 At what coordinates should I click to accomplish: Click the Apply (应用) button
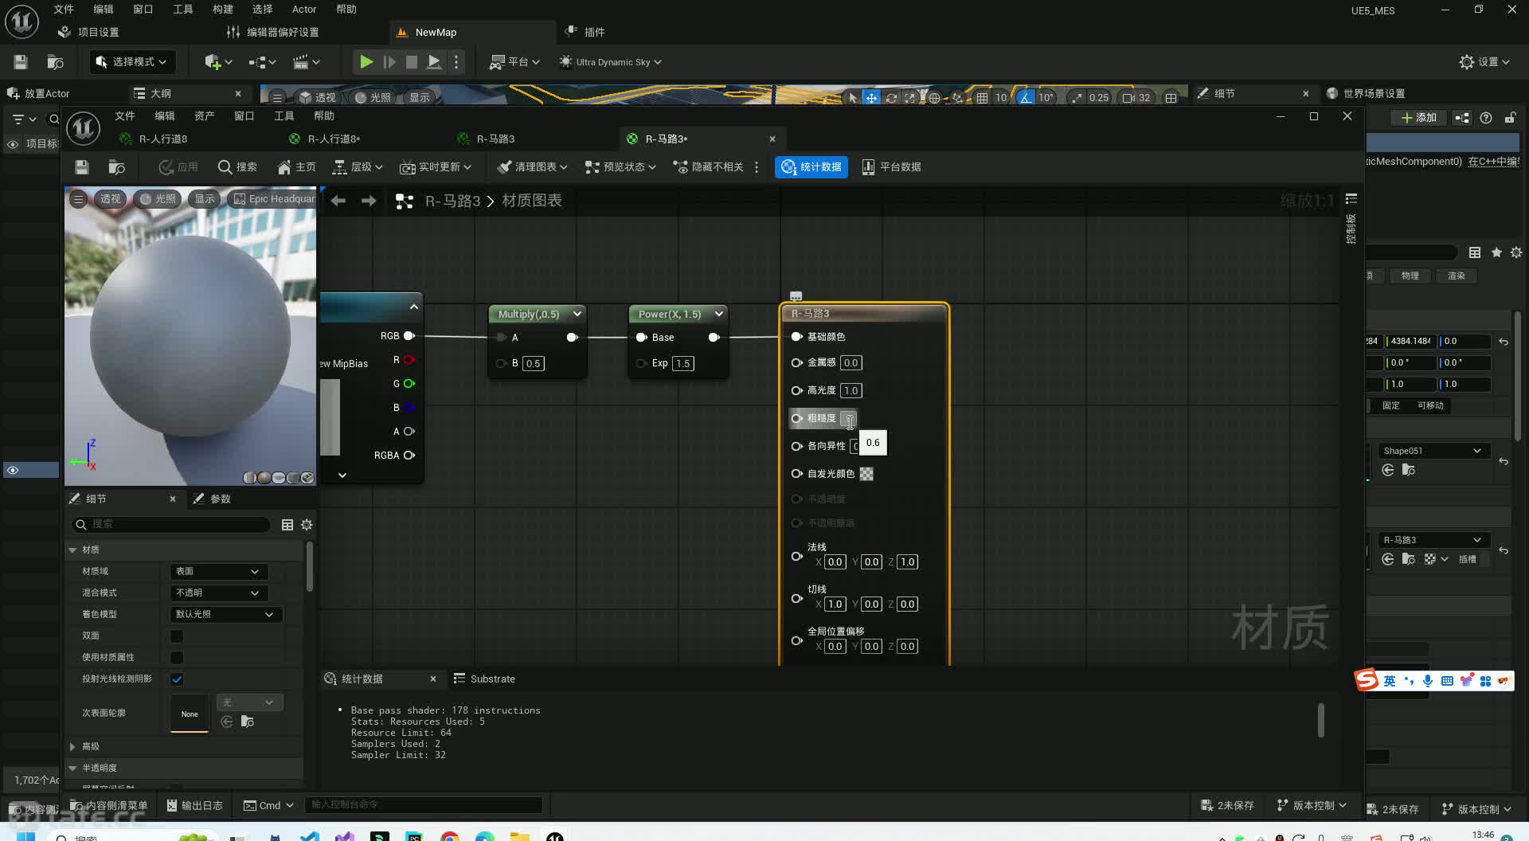(x=178, y=167)
